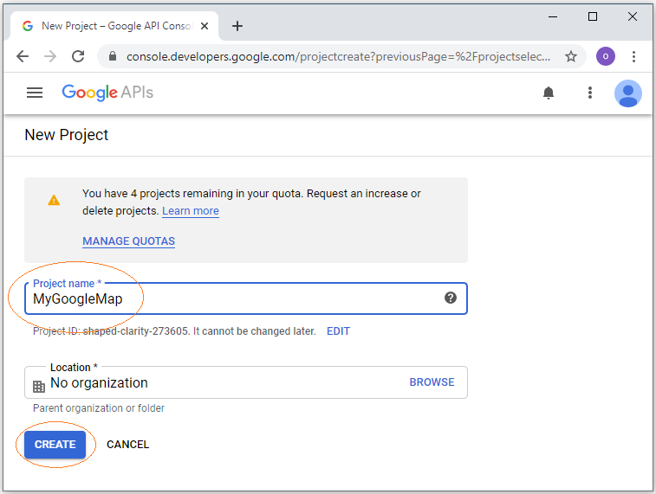Viewport: 656px width, 494px height.
Task: Click the Google APIs logo
Action: pyautogui.click(x=107, y=93)
